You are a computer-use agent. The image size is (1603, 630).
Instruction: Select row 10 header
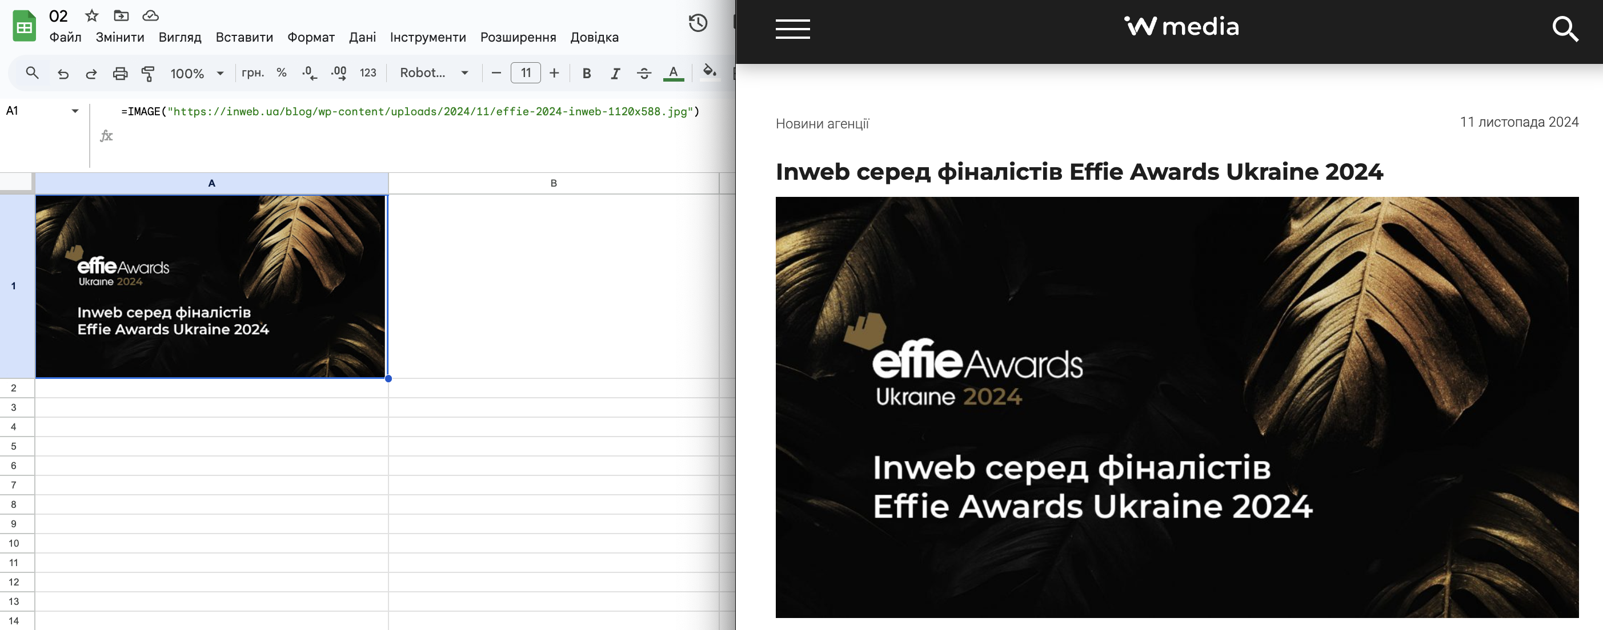pos(14,543)
